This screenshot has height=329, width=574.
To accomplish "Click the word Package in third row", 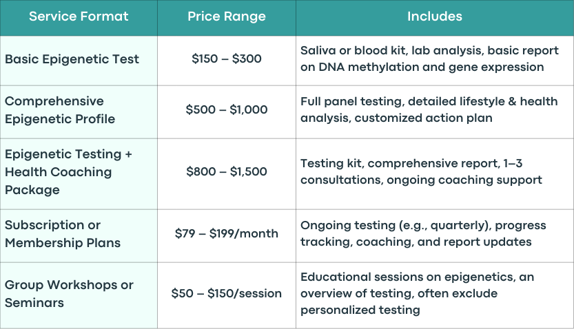I will pos(32,190).
